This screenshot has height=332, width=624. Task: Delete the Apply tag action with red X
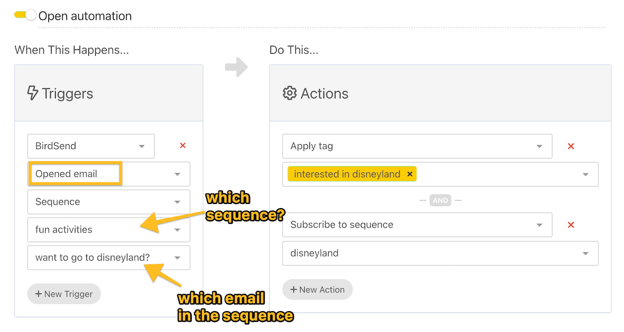click(x=571, y=146)
